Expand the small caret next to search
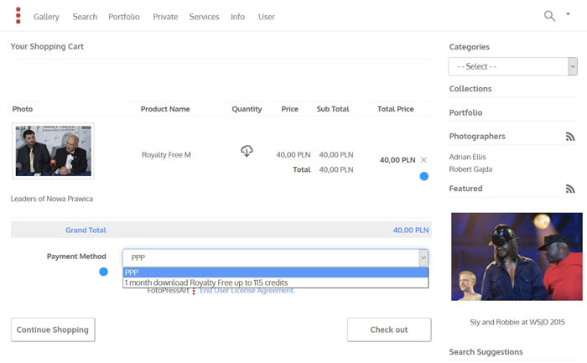 pyautogui.click(x=568, y=14)
